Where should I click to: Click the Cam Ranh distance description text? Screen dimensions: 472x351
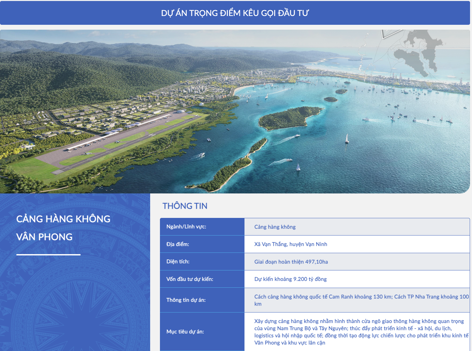[x=361, y=300]
